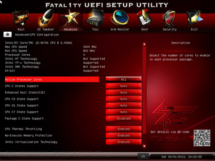Switch to the H/W Monitor tab label
This screenshot has width=215, height=161.
click(120, 29)
